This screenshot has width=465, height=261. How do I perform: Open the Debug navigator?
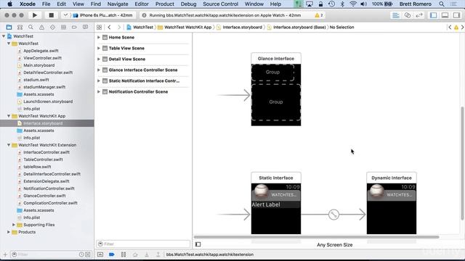coord(63,28)
